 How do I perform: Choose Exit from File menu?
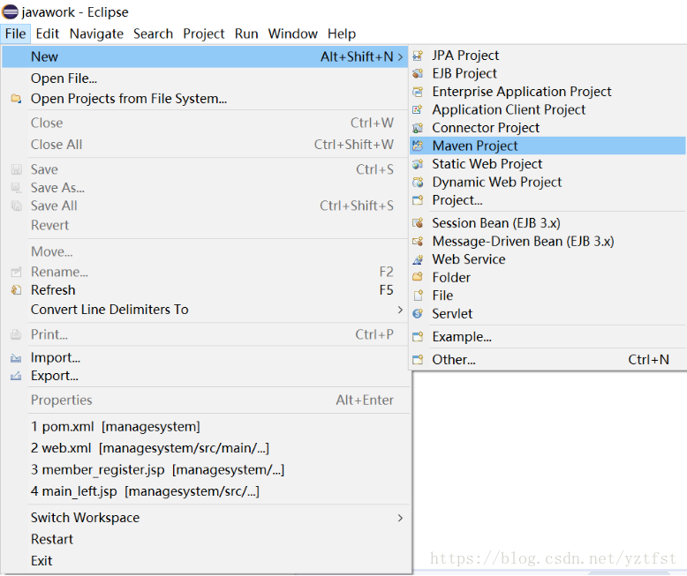pyautogui.click(x=205, y=561)
